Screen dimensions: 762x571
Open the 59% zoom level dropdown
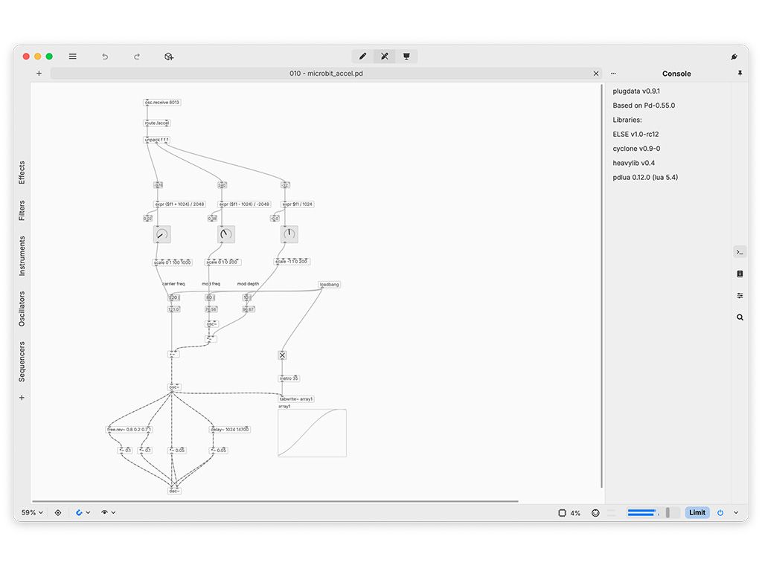[x=32, y=512]
